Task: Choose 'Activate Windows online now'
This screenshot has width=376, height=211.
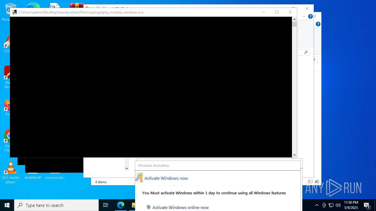Action: (180, 207)
